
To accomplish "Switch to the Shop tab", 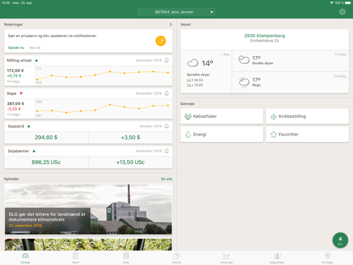I will pos(126,258).
